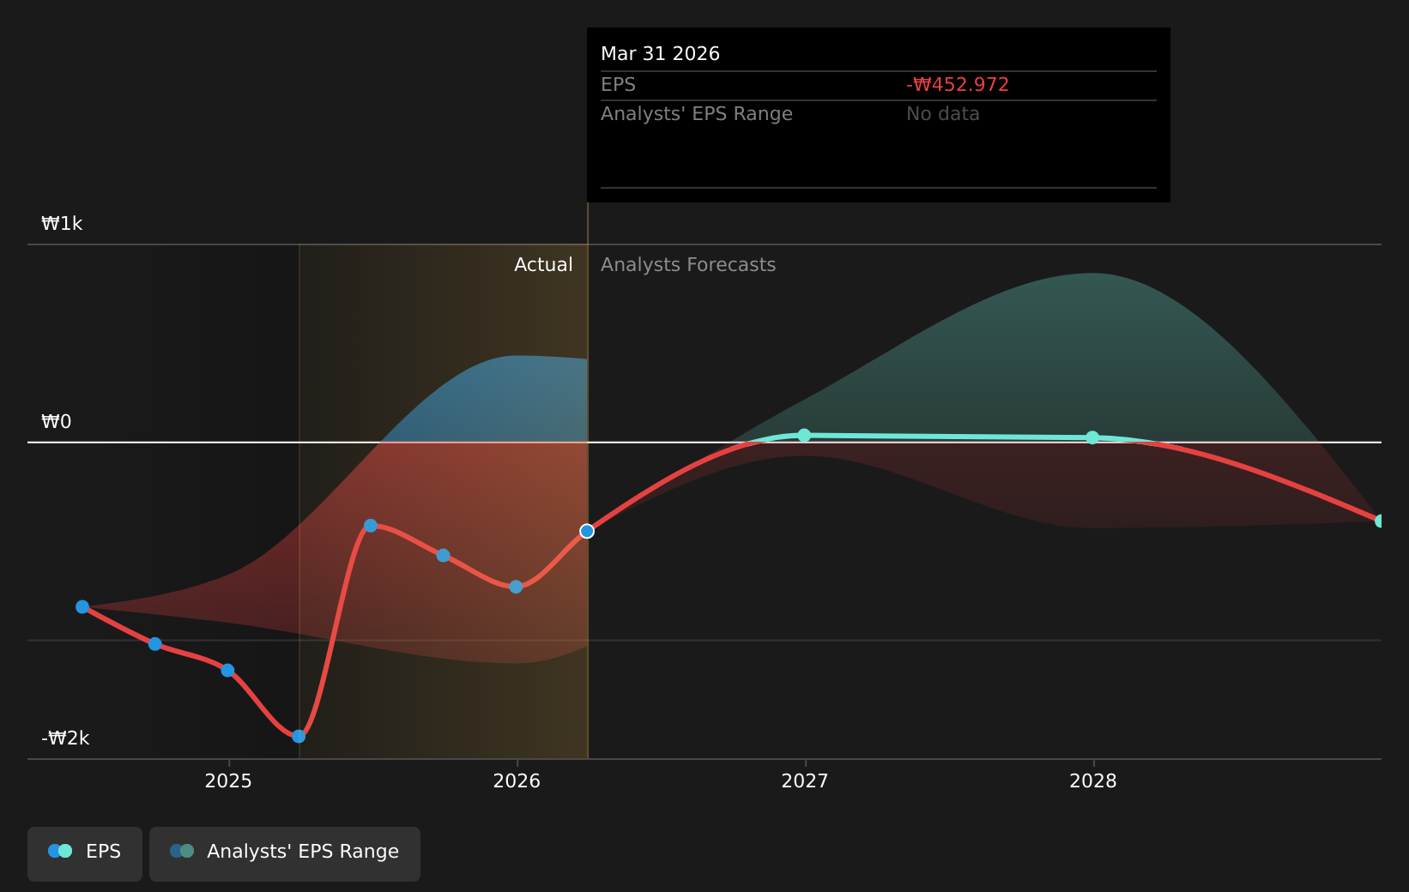Image resolution: width=1409 pixels, height=892 pixels.
Task: Click the late-2024 EPS data point
Action: (x=155, y=644)
